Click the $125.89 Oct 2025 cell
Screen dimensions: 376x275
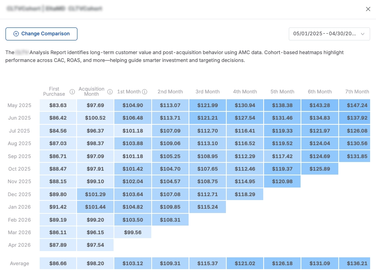click(320, 169)
